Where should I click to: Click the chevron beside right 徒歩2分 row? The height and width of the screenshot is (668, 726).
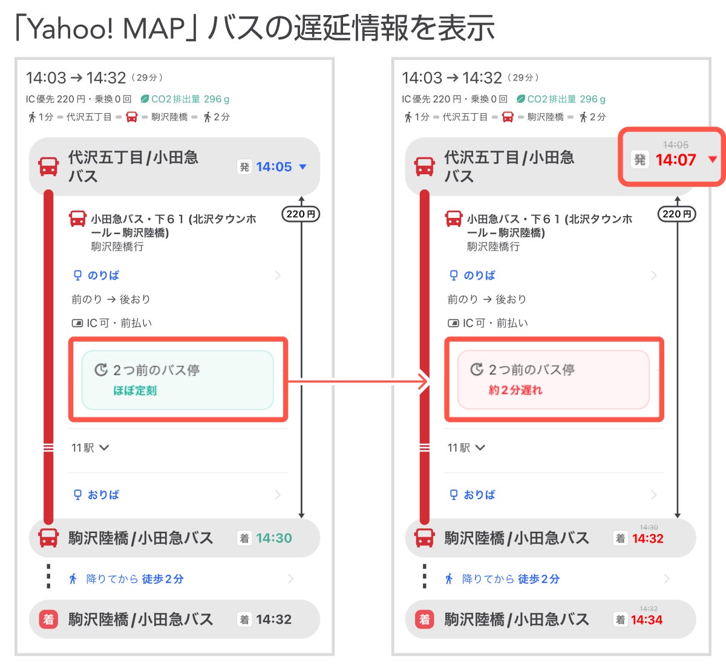[x=667, y=578]
